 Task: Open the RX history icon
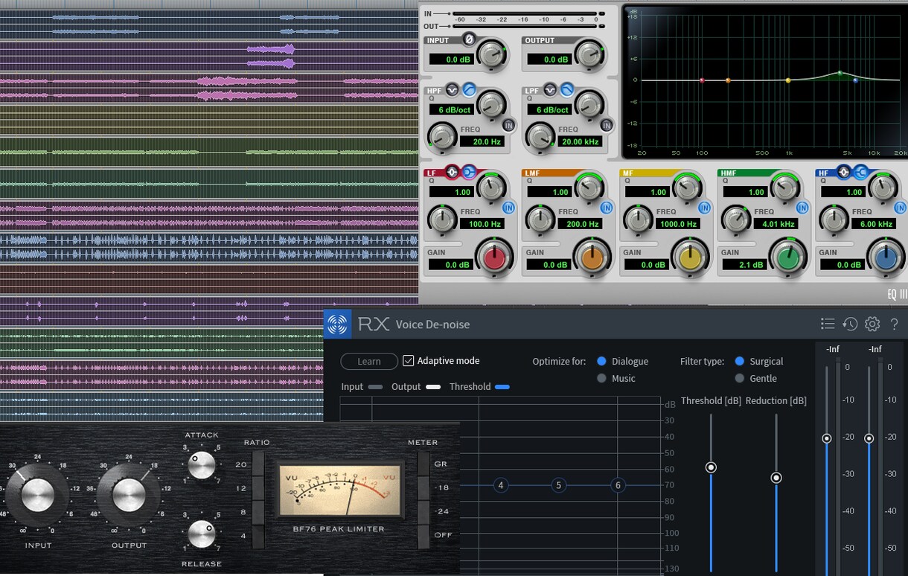[x=850, y=324]
